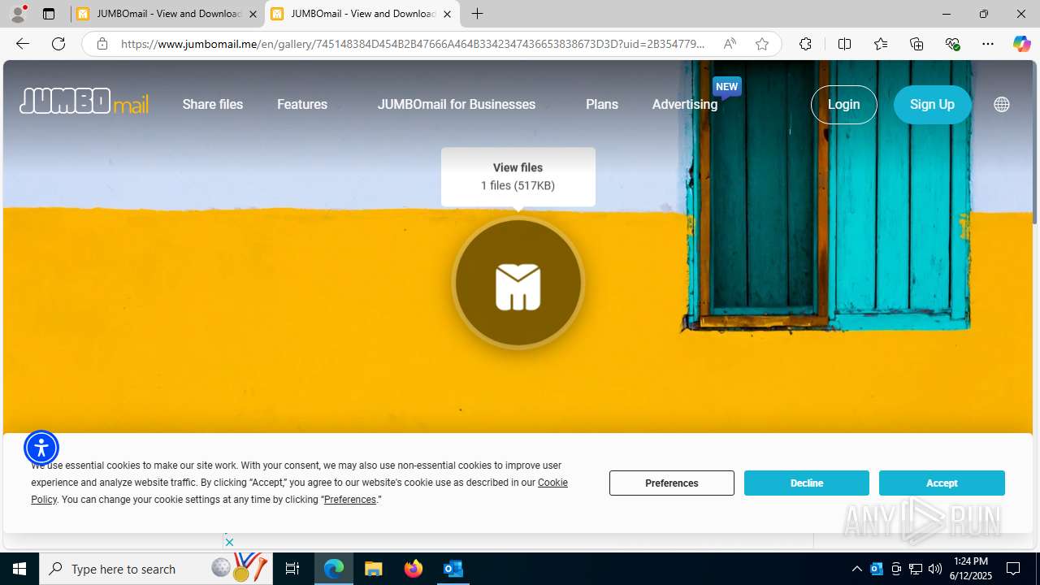Show hidden system tray icons
Screen dimensions: 1040x585
click(x=857, y=569)
